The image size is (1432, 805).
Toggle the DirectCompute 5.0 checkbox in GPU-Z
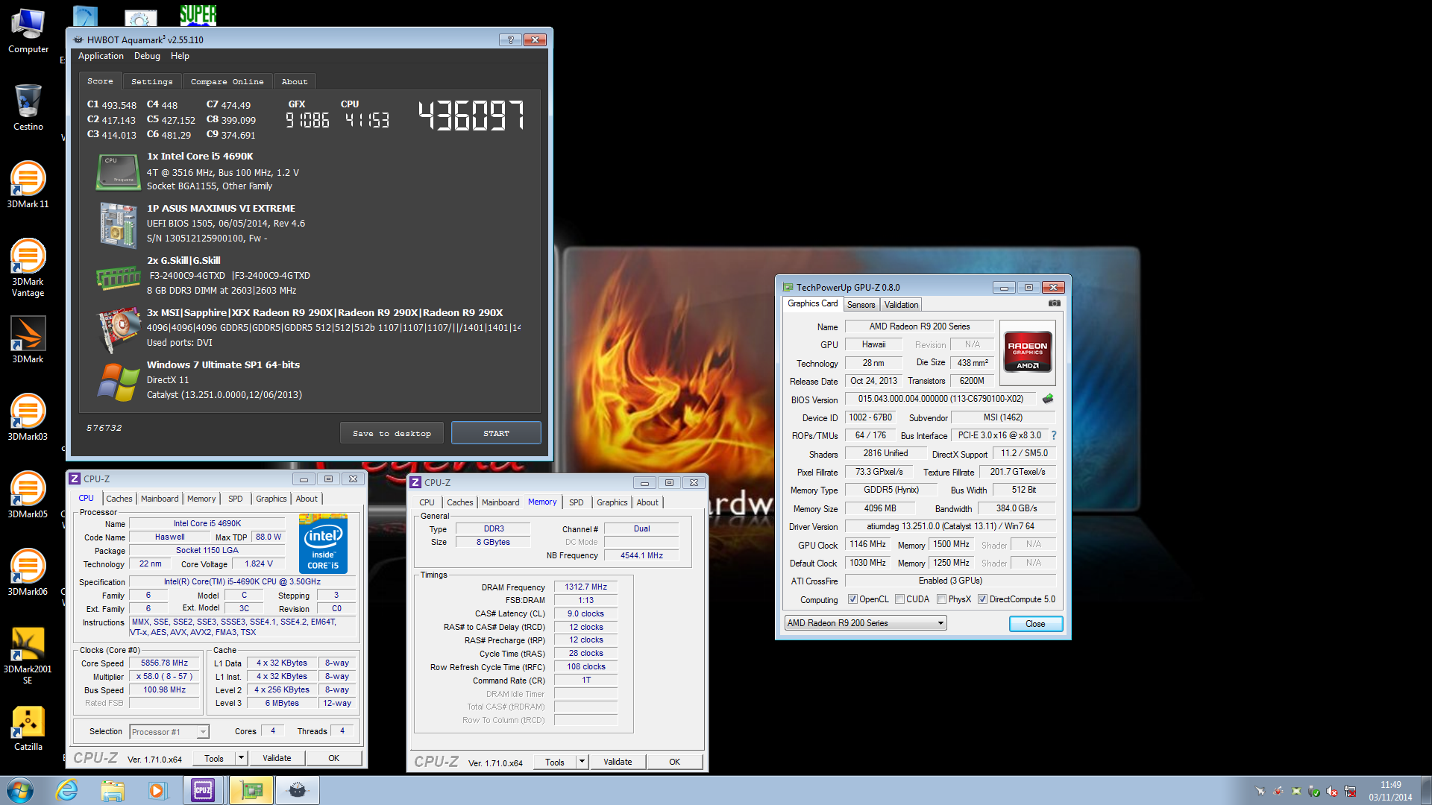(982, 599)
